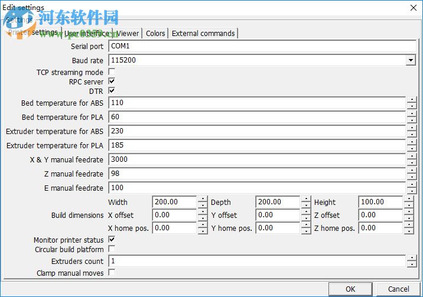
Task: Confirm settings with OK button
Action: pyautogui.click(x=350, y=289)
